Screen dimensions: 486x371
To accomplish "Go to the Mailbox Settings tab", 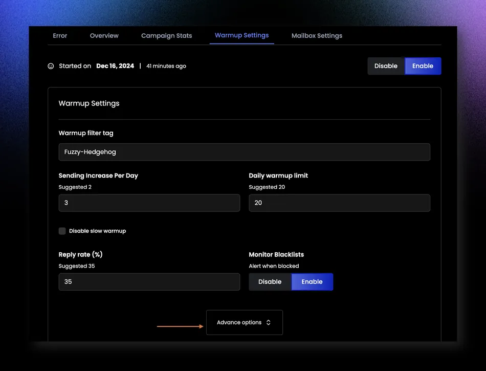I will point(317,36).
